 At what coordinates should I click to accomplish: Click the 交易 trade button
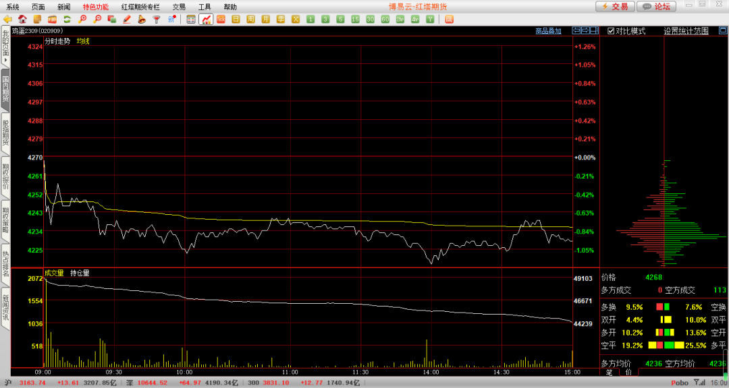tap(615, 6)
